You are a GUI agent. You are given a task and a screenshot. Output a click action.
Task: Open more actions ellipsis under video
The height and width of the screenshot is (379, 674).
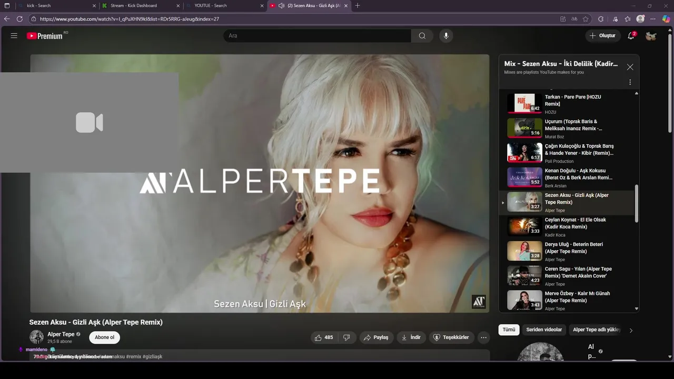pyautogui.click(x=483, y=337)
